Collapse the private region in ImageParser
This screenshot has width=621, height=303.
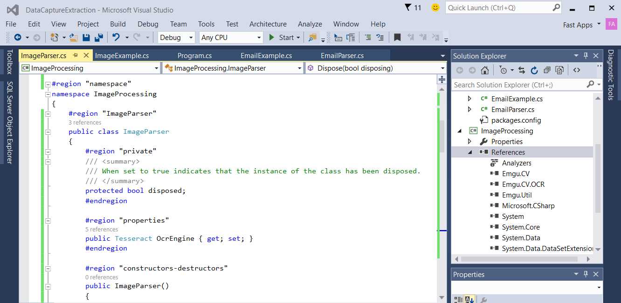coord(48,151)
